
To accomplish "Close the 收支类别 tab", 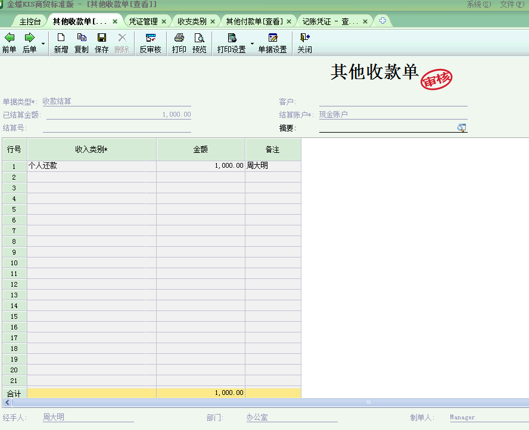I will click(x=213, y=21).
